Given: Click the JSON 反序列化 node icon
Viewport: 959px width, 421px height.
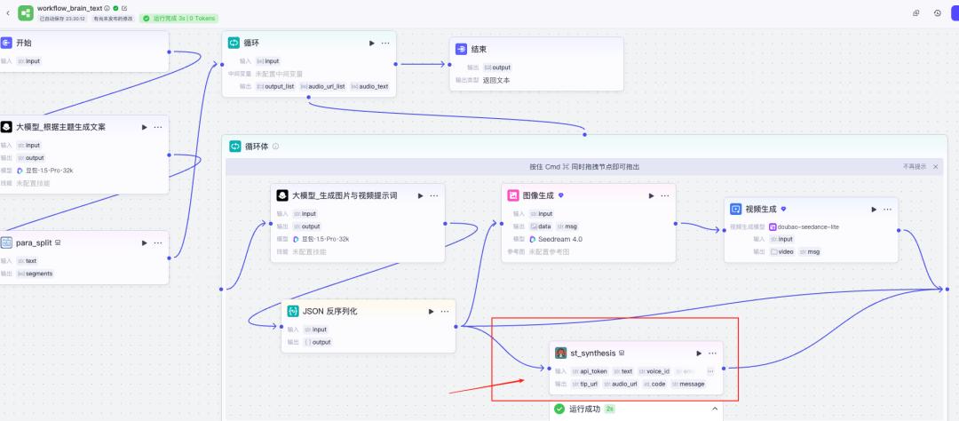Looking at the screenshot, I should pos(293,312).
